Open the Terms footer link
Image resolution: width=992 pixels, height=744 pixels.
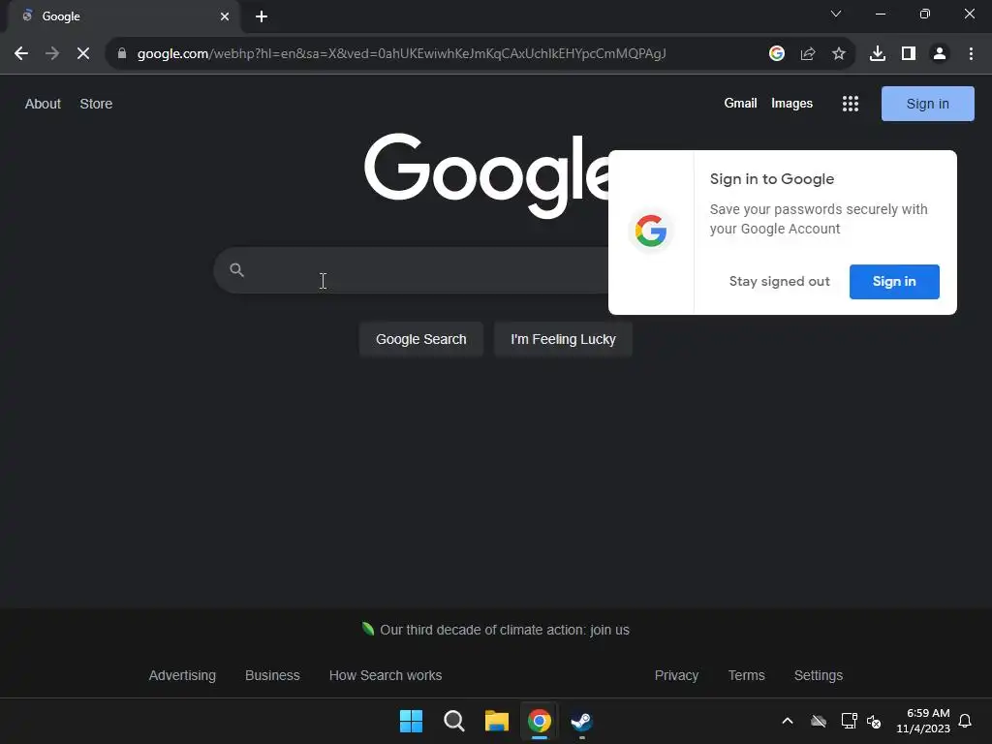click(x=747, y=675)
